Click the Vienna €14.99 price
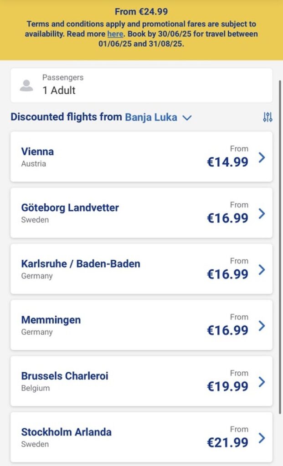Image resolution: width=283 pixels, height=466 pixels. coord(227,162)
